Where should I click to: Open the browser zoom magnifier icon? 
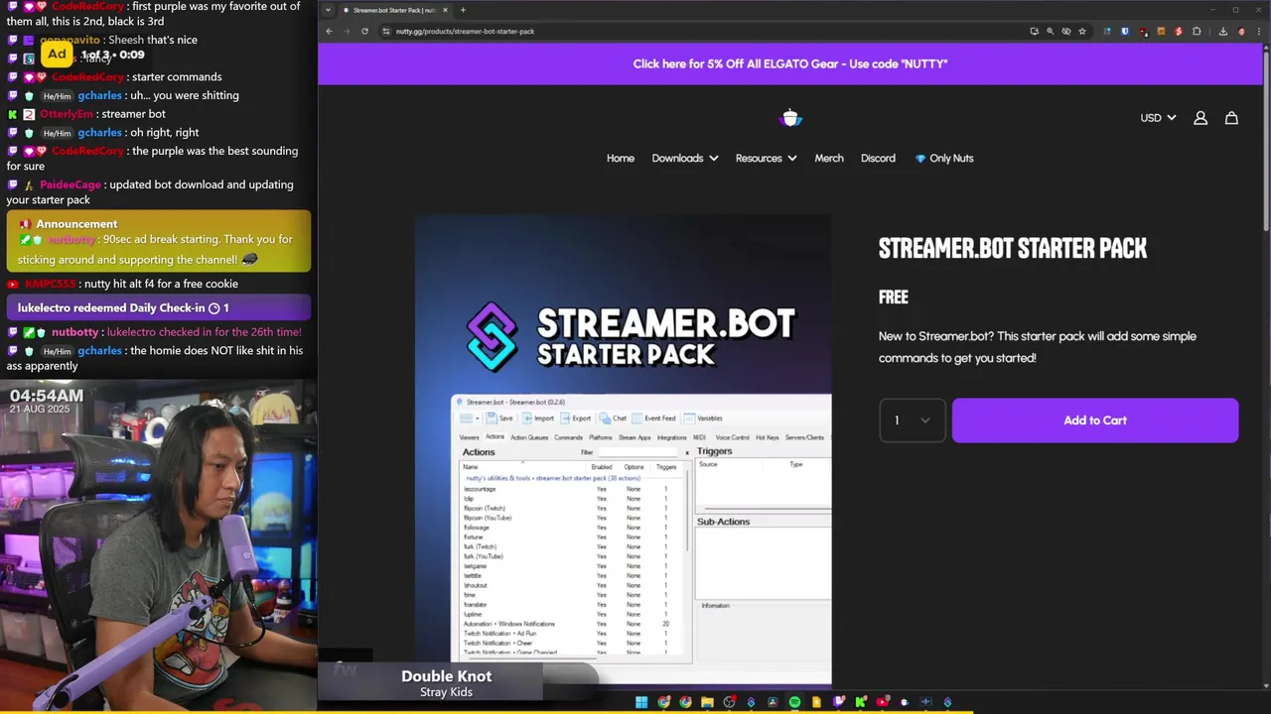[x=1051, y=31]
